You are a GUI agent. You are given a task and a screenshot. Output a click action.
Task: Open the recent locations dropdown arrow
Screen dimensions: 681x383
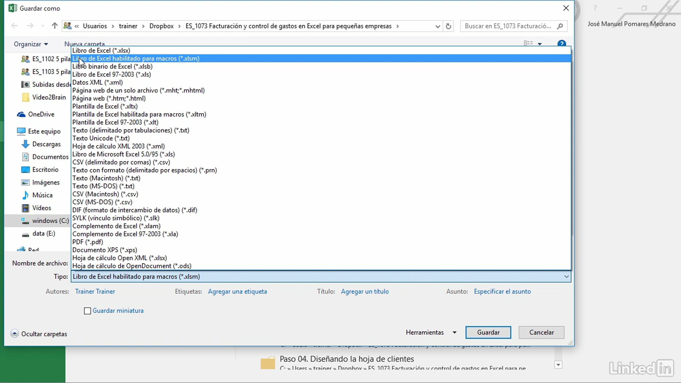(x=43, y=26)
